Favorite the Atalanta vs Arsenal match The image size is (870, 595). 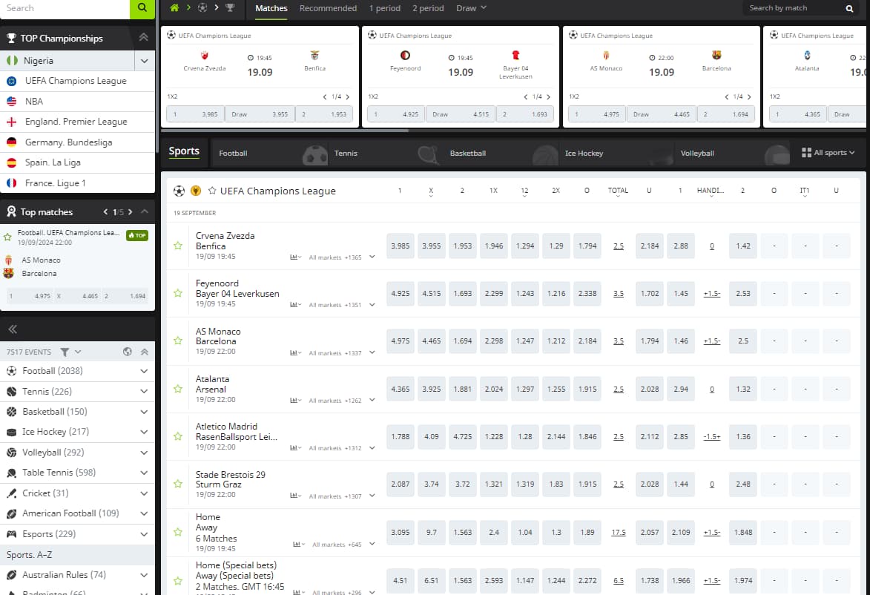tap(177, 389)
